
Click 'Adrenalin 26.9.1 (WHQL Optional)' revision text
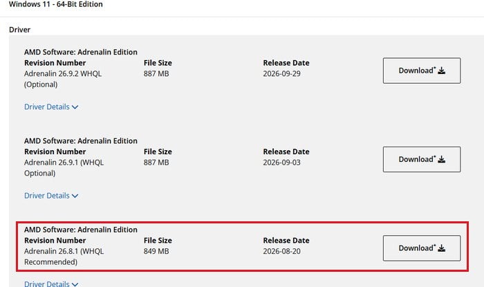tap(64, 168)
